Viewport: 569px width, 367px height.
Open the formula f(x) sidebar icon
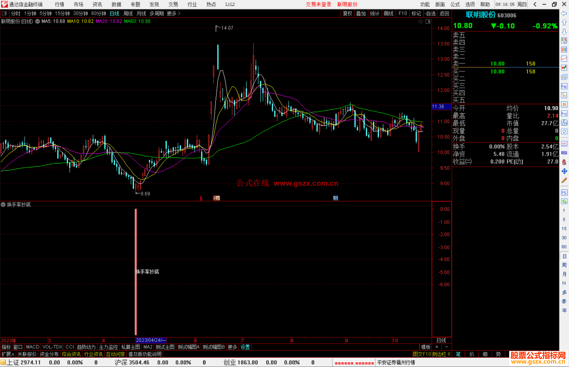tap(564, 123)
